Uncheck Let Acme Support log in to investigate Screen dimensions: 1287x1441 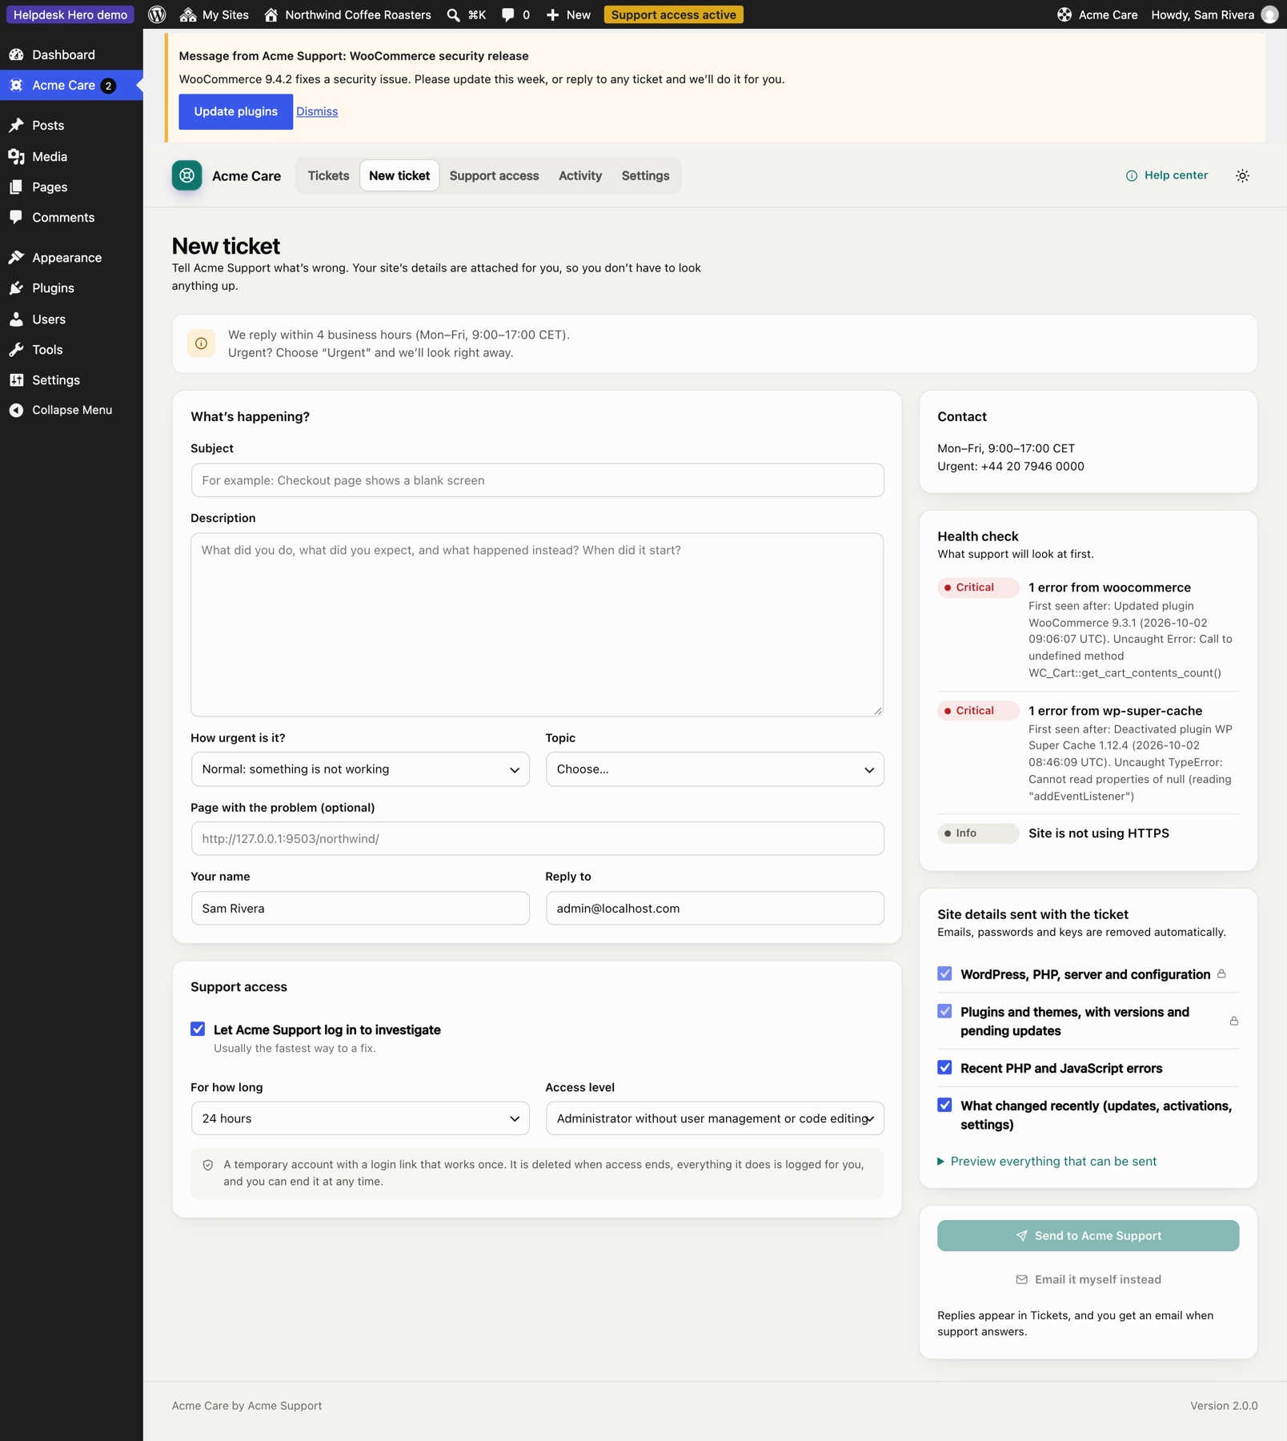pyautogui.click(x=198, y=1029)
